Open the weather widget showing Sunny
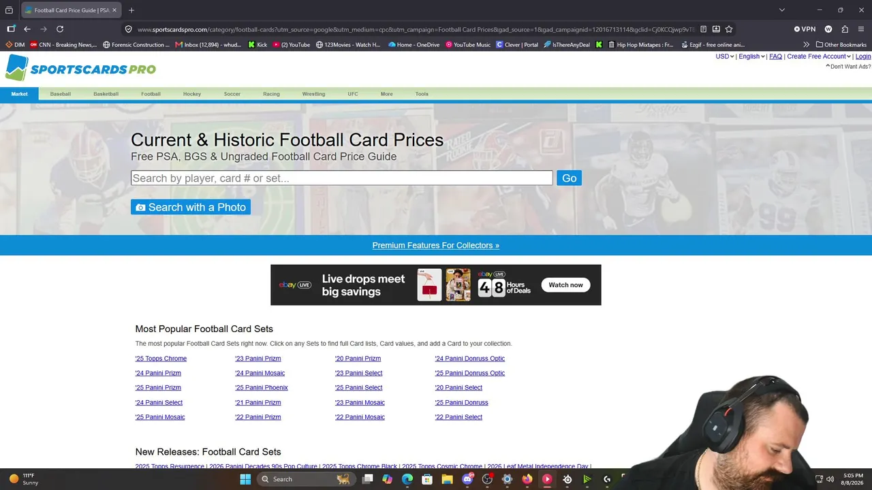 click(25, 479)
